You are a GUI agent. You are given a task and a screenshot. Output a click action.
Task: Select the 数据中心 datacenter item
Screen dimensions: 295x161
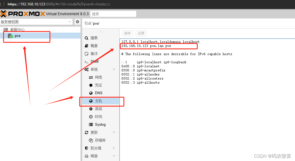[x=17, y=30]
